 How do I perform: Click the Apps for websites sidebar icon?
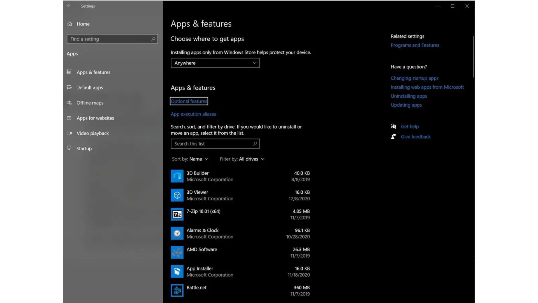pos(69,118)
